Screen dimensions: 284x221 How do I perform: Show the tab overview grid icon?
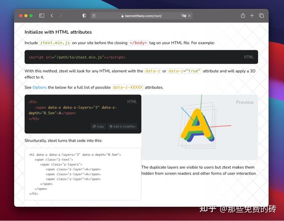(x=261, y=15)
